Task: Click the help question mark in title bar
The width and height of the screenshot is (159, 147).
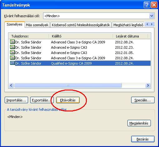Action: coord(147,5)
